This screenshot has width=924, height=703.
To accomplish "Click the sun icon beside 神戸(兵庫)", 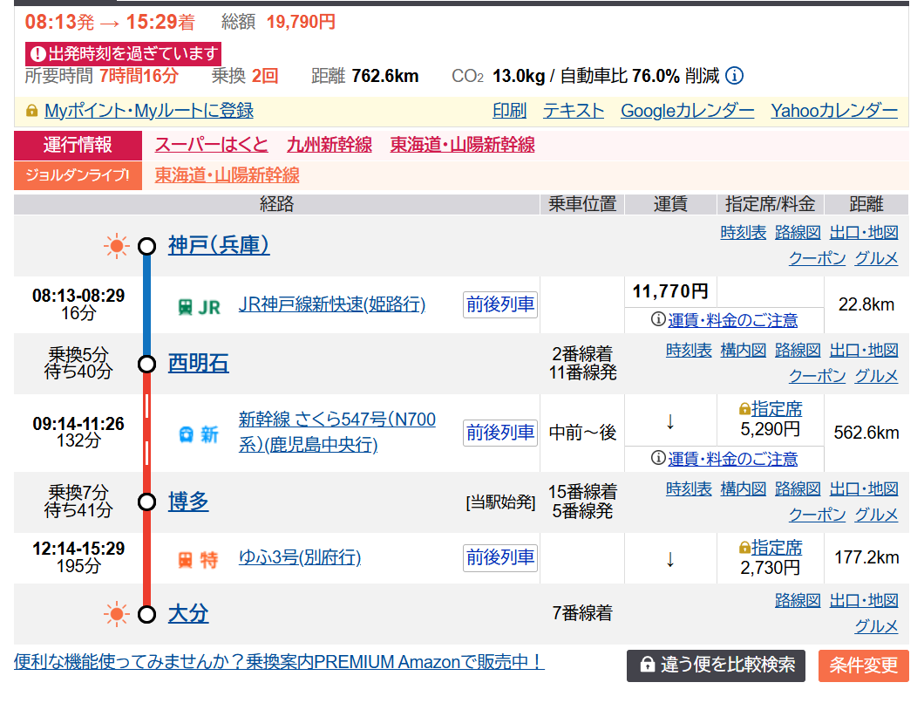I will [x=116, y=246].
